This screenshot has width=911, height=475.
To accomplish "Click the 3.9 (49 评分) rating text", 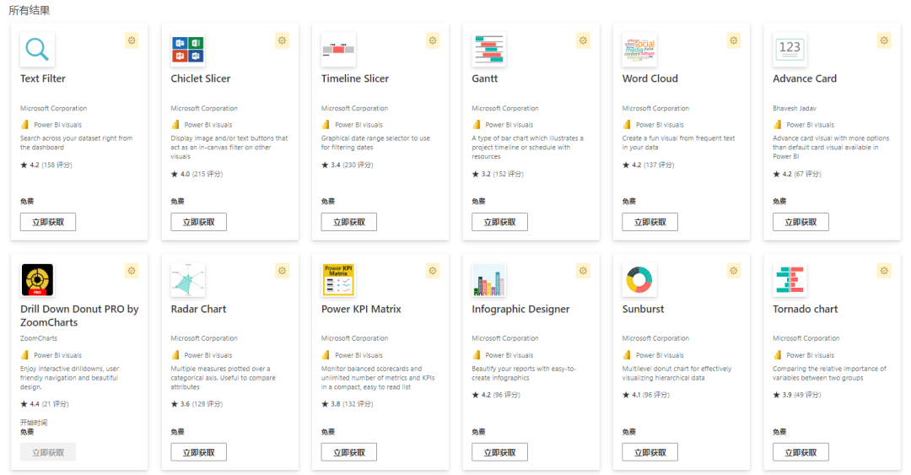I will 797,395.
